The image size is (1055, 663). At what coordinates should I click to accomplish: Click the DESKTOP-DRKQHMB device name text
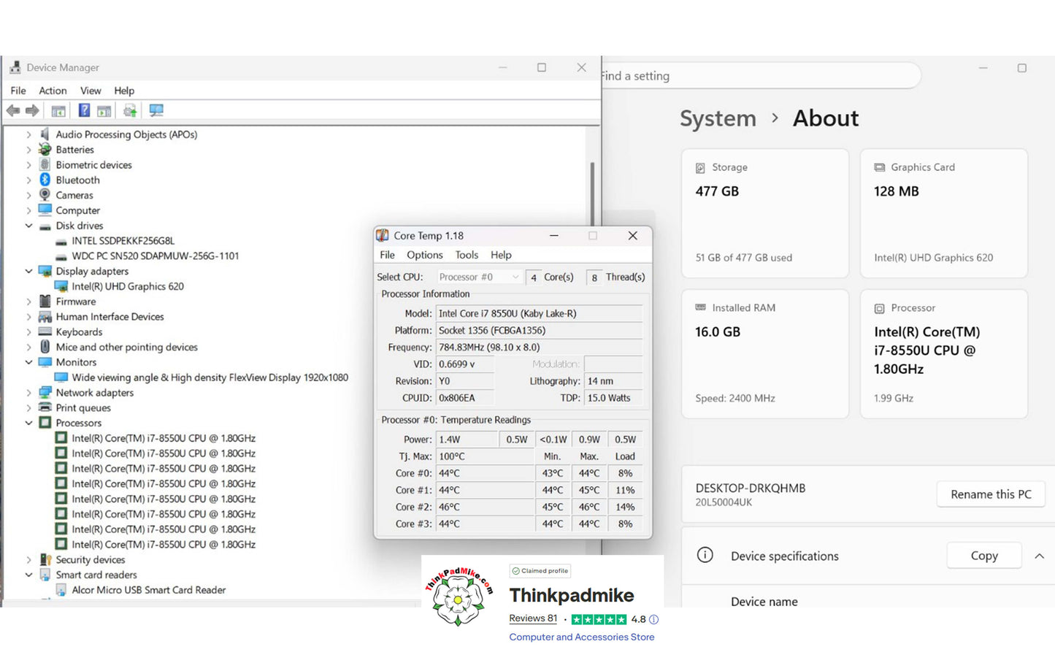[x=751, y=488]
